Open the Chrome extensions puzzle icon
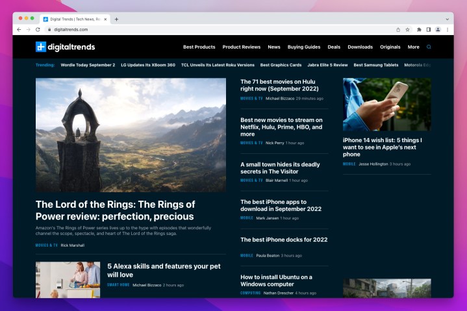The width and height of the screenshot is (467, 311). (419, 29)
